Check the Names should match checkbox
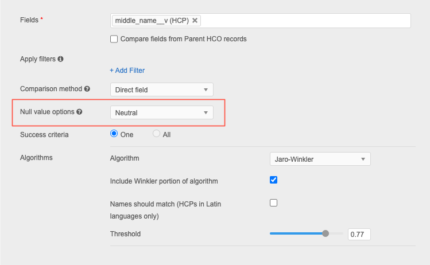The width and height of the screenshot is (430, 265). 274,202
